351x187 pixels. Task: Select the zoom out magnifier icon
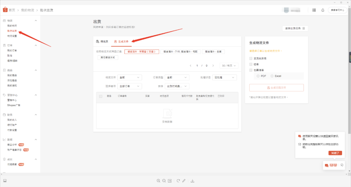tap(164, 181)
